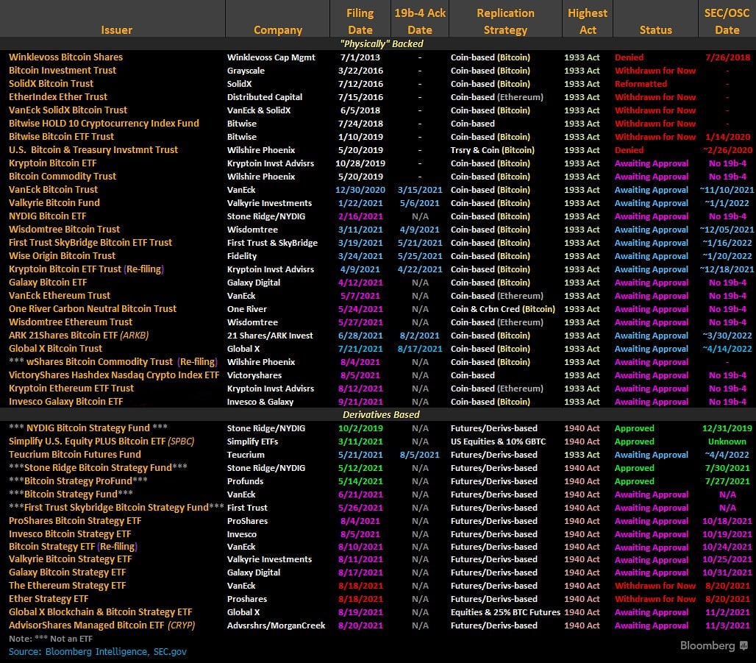The width and height of the screenshot is (756, 663).
Task: Click the Status column header
Action: [x=655, y=30]
